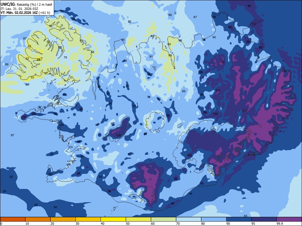Click the map value "58" on the yellow area
The height and width of the screenshot is (226, 302).
[x=92, y=52]
